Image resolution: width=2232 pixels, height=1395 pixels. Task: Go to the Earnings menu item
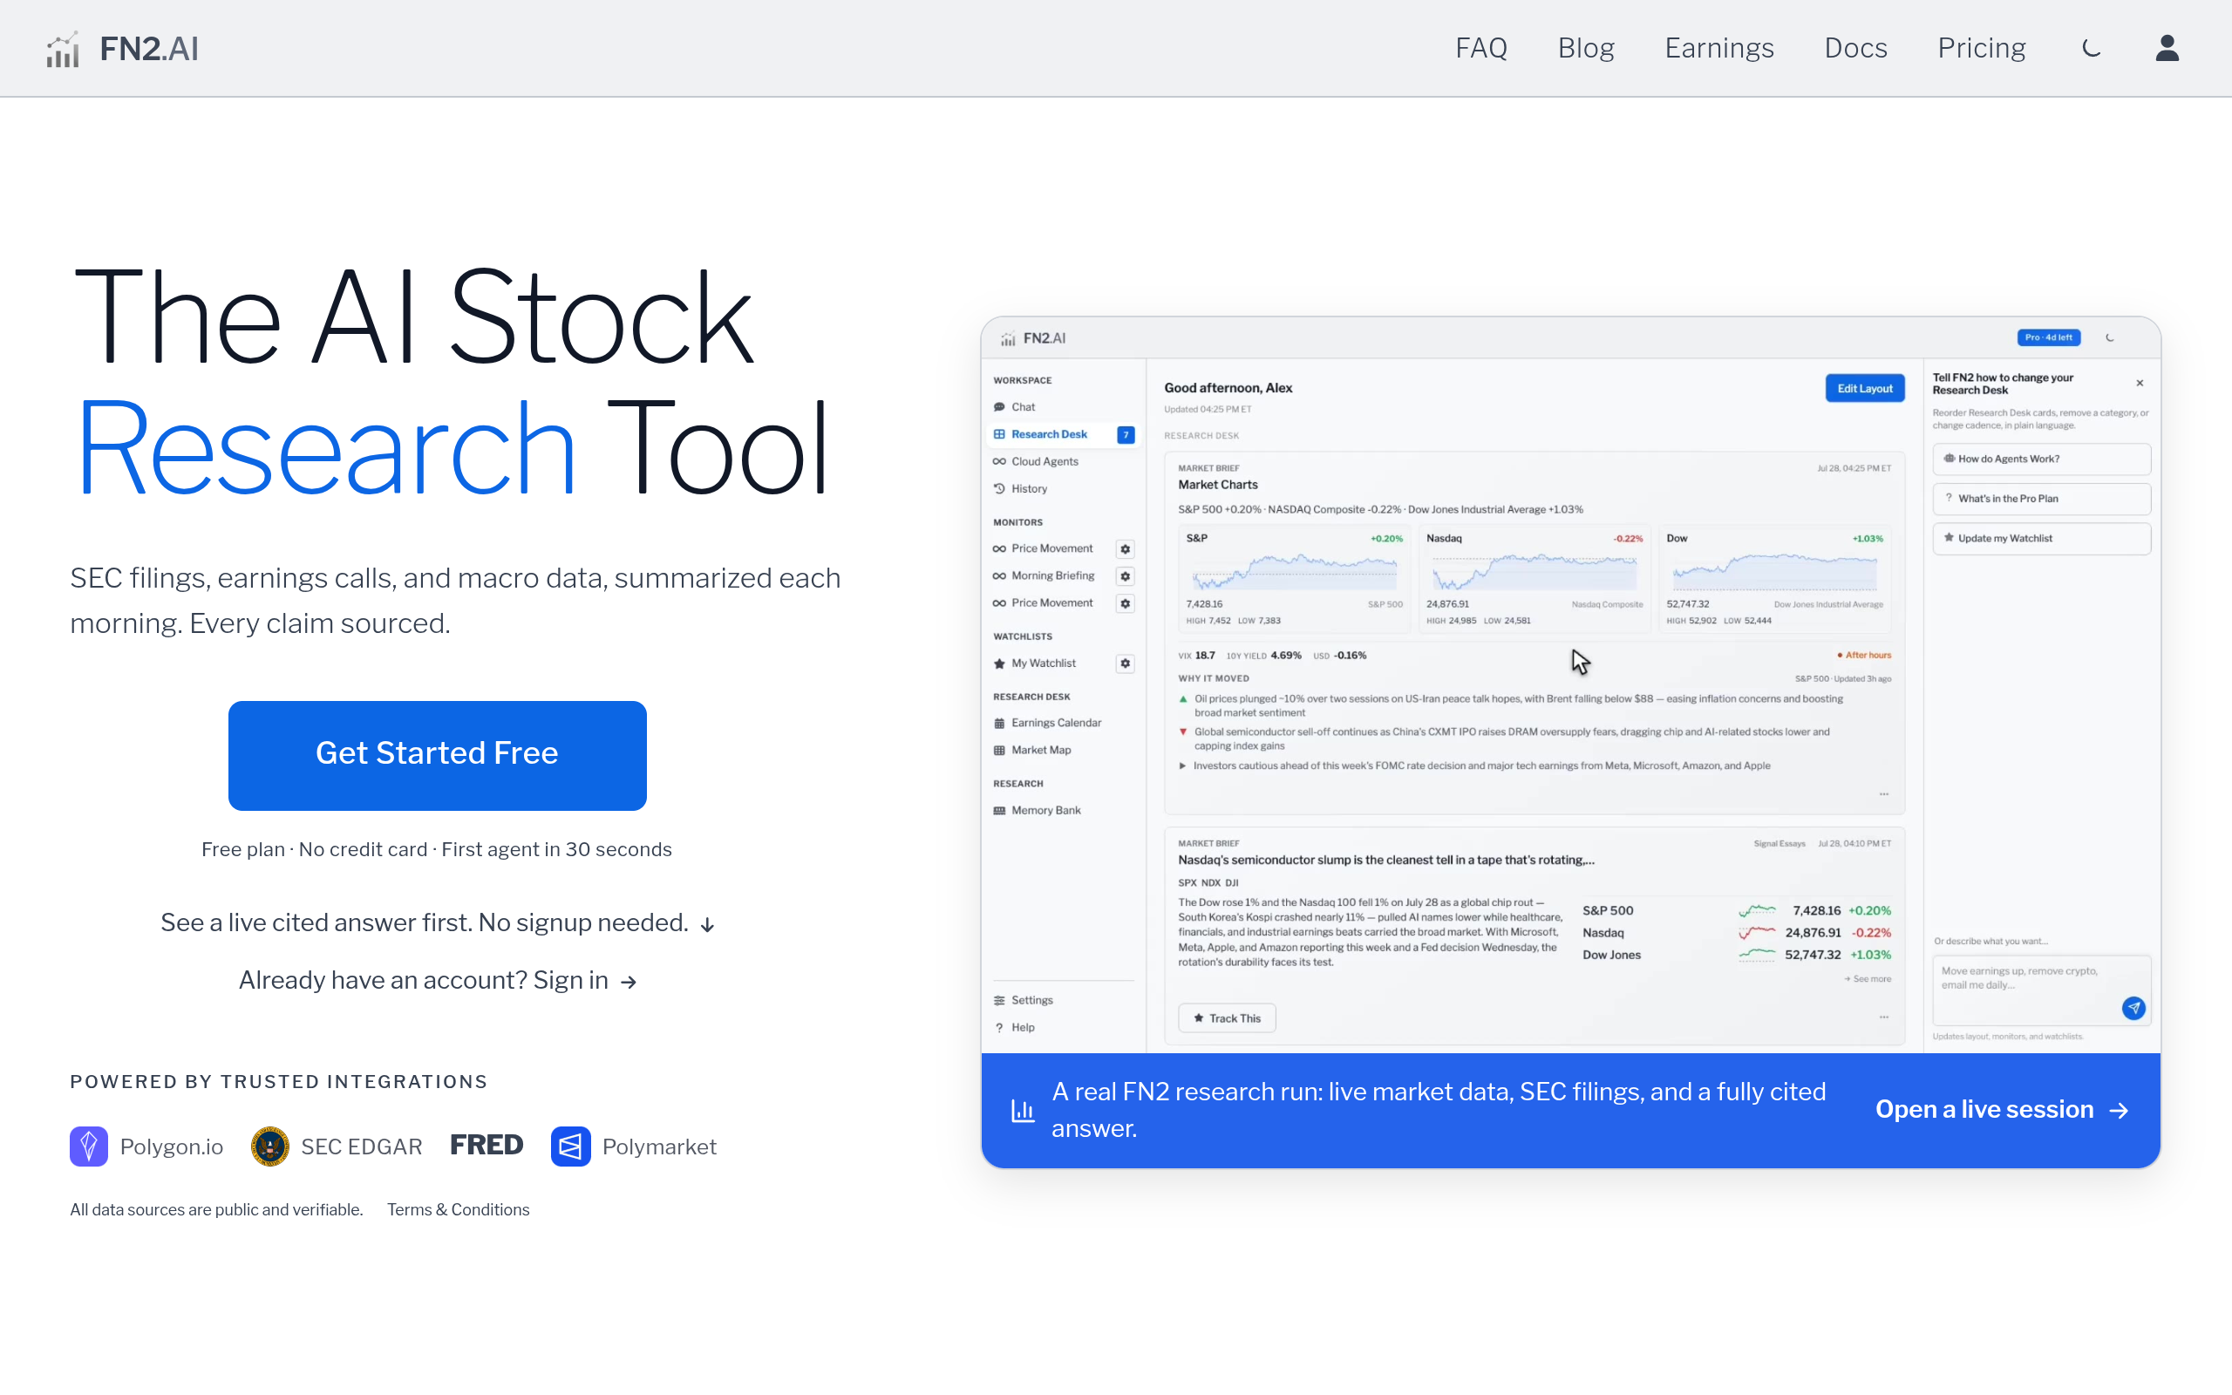1718,48
